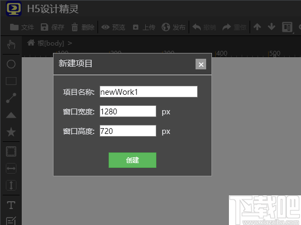Click the move up arrow icon
301x225 pixels.
click(257, 27)
